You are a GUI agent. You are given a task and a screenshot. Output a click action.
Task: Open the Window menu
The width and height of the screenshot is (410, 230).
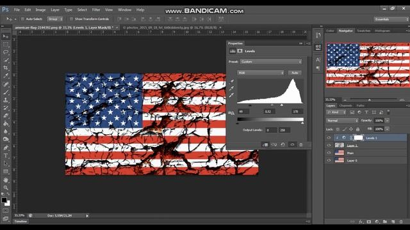(x=124, y=10)
